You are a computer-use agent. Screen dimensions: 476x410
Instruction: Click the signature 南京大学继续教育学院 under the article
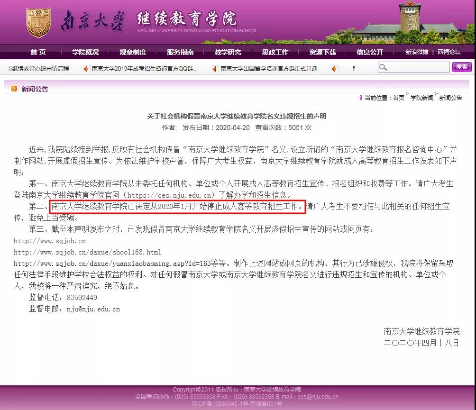click(x=421, y=331)
